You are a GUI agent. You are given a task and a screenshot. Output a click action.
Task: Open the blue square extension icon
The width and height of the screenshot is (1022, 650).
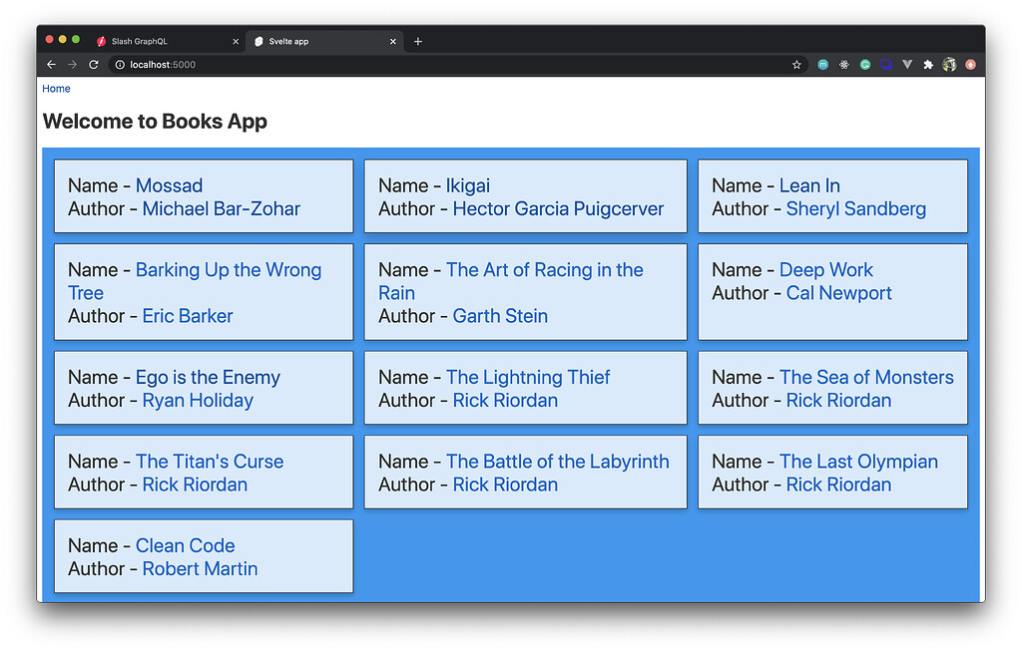pyautogui.click(x=885, y=64)
